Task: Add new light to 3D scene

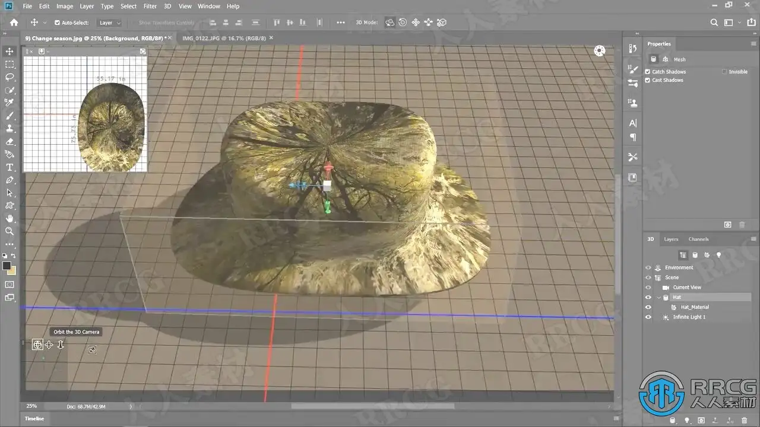Action: pos(687,420)
